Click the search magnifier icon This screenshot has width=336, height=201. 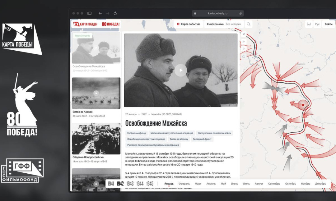coord(248,24)
